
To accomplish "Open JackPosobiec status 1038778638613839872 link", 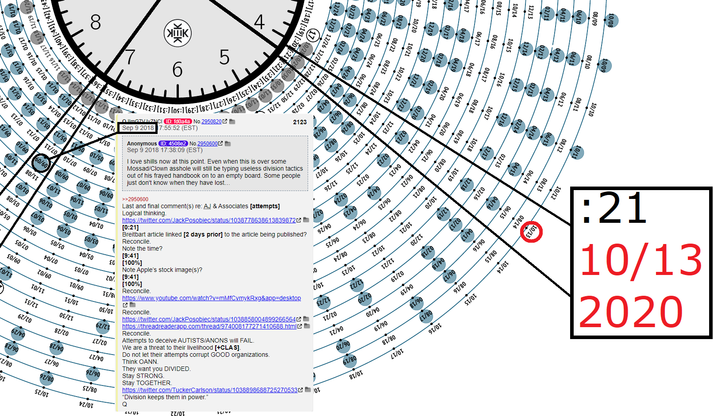I will point(209,220).
